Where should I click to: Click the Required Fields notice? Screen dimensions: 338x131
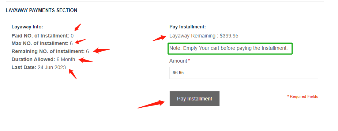pos(303,96)
